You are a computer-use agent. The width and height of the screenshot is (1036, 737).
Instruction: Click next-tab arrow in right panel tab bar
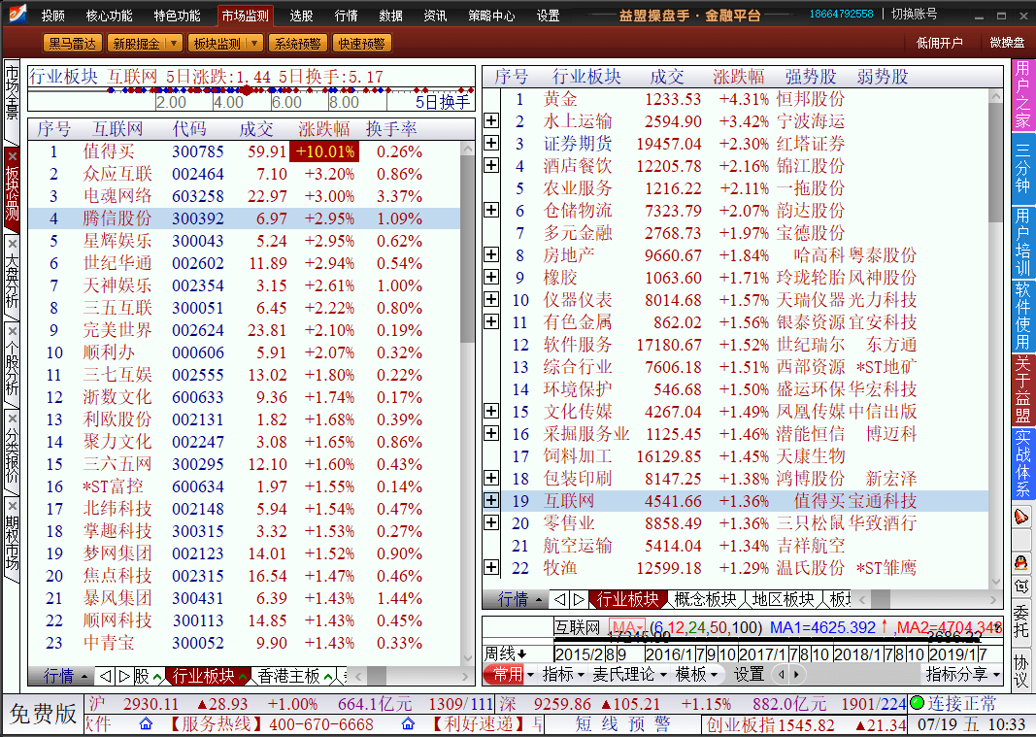tap(579, 599)
